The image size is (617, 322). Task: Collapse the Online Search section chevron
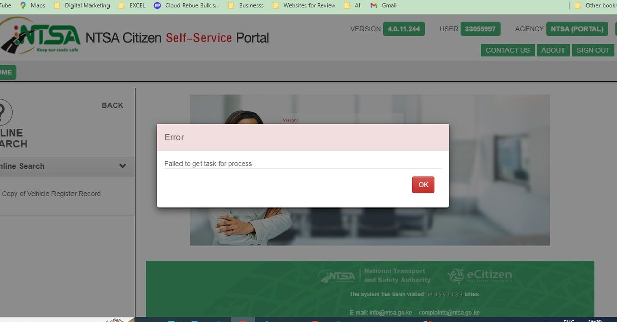123,166
